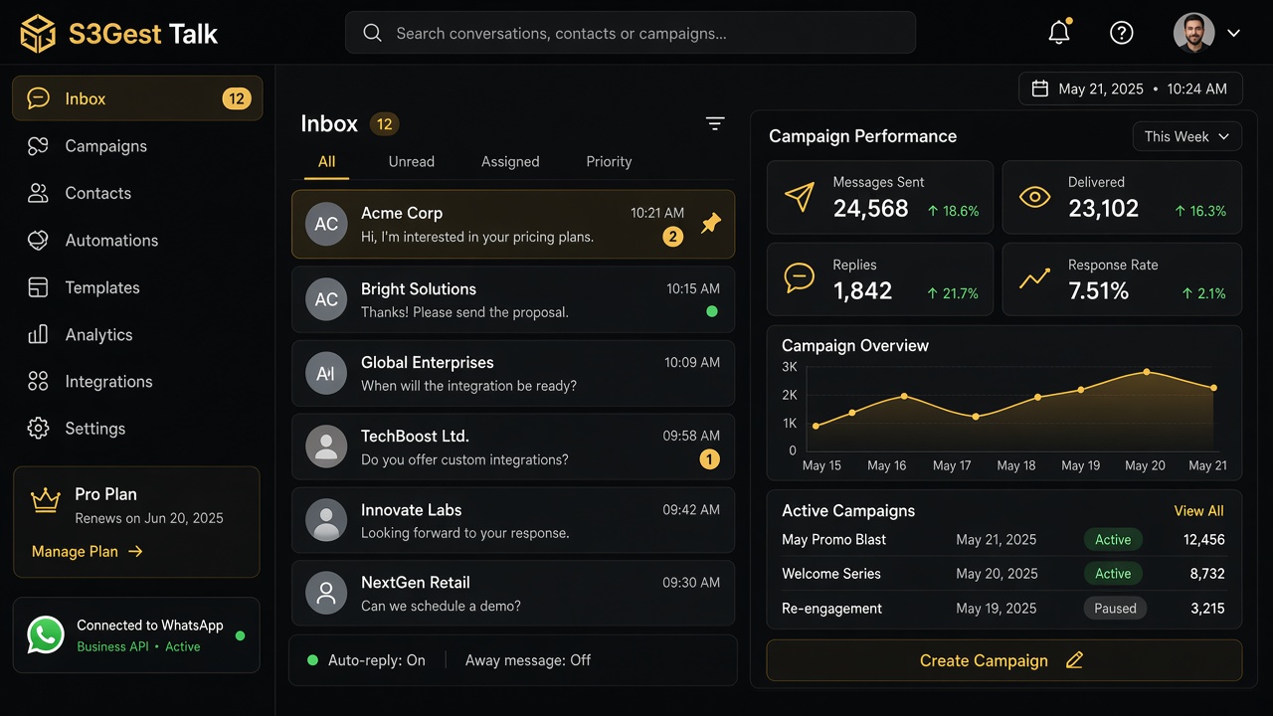Open Contacts in the sidebar
The width and height of the screenshot is (1273, 716).
click(137, 193)
